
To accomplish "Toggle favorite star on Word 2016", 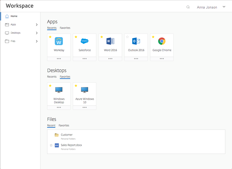I will tap(101, 37).
